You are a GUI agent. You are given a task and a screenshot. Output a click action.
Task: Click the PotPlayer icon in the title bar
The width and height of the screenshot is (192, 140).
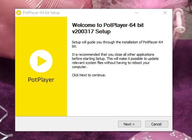coord(19,13)
